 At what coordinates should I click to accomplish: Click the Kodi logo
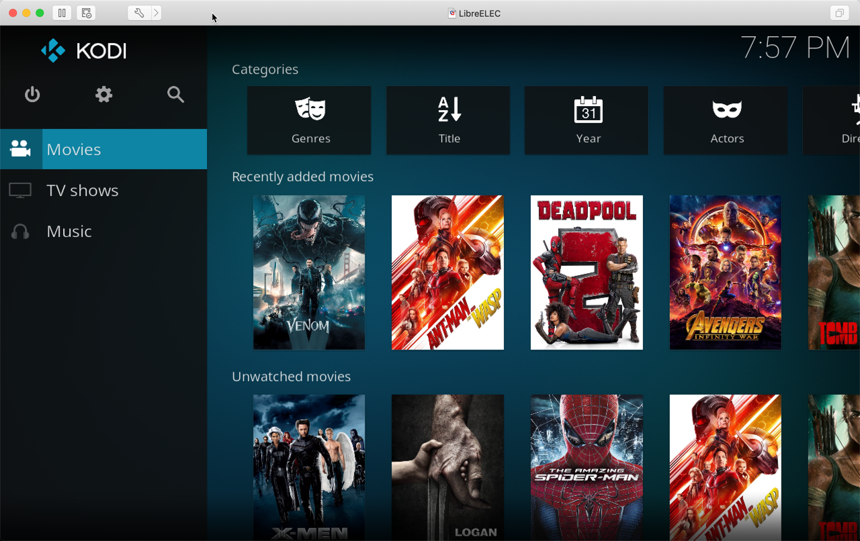[x=83, y=51]
